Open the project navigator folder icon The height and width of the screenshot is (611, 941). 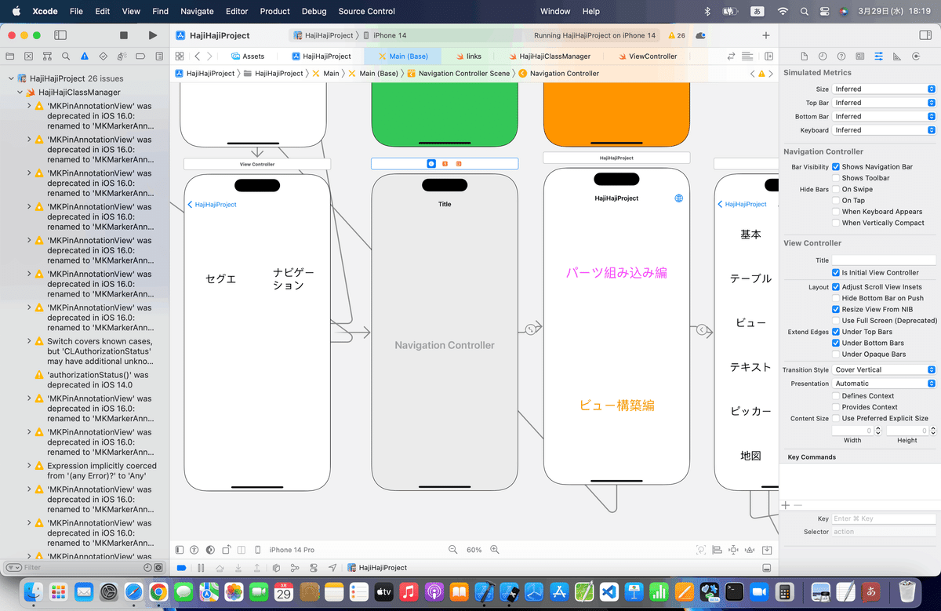(x=9, y=56)
